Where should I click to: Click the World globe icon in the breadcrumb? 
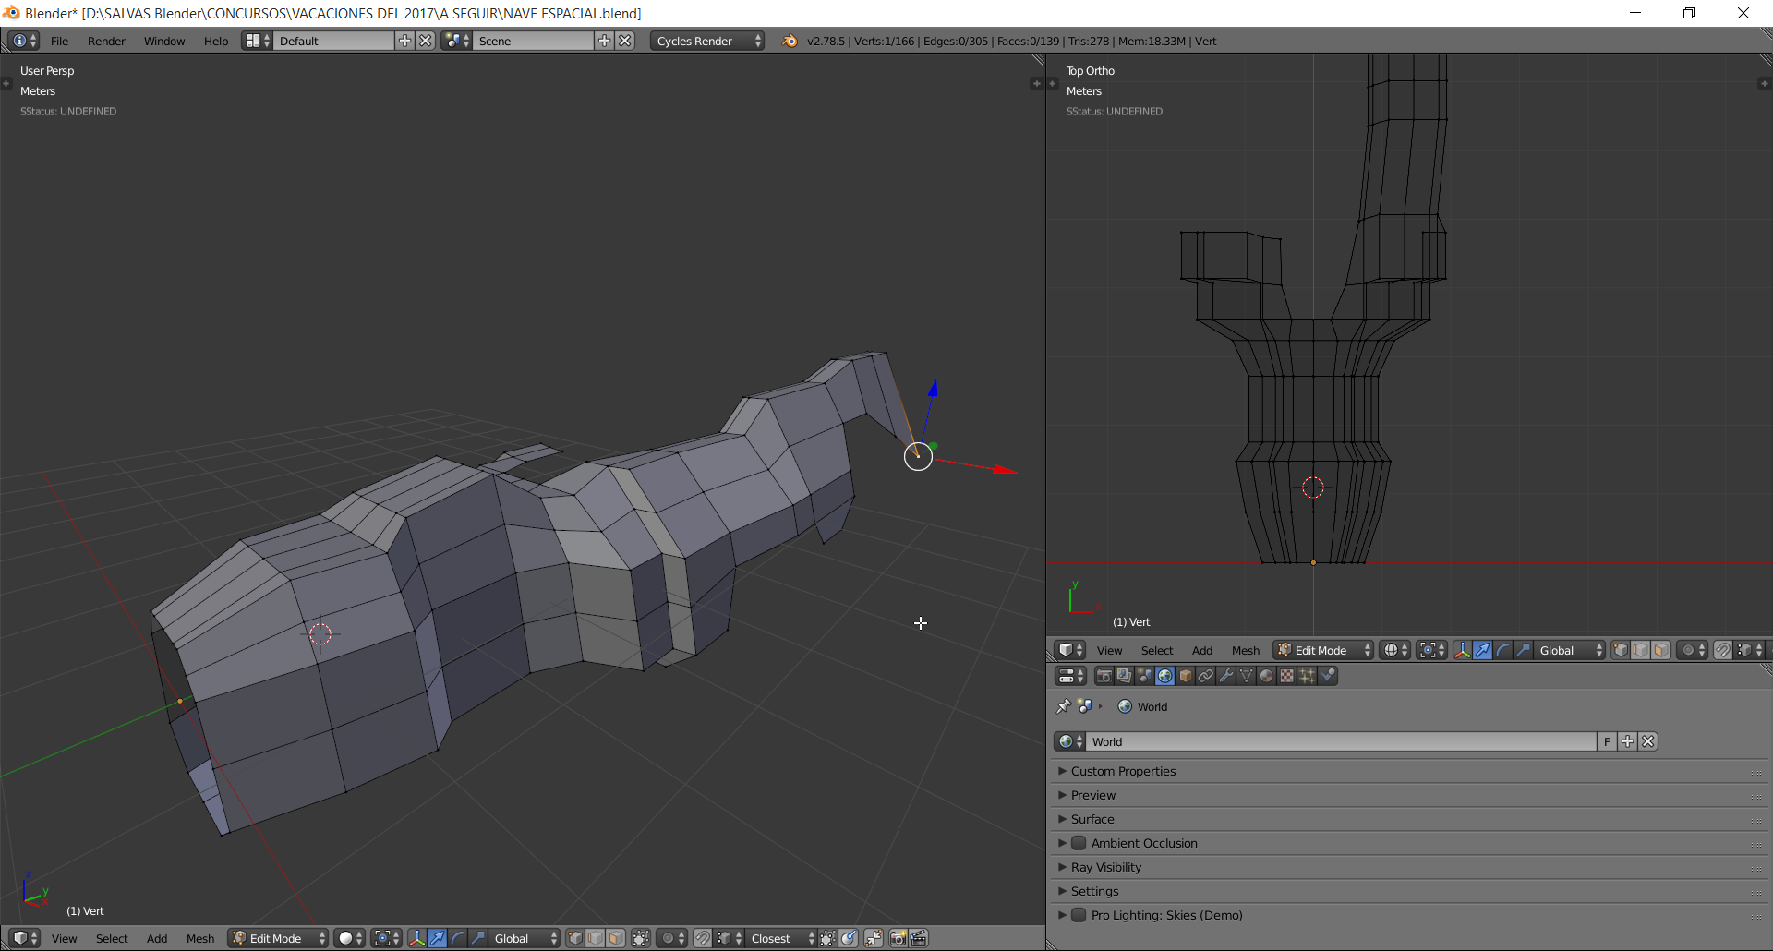(x=1125, y=706)
